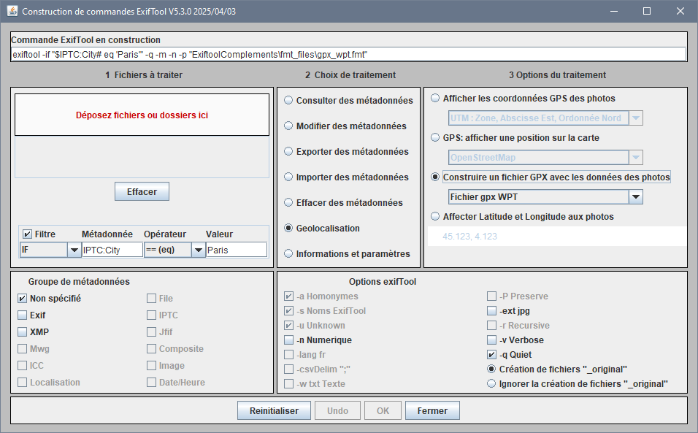Select GPS: afficher une position sur la carte
The width and height of the screenshot is (698, 433).
[435, 138]
